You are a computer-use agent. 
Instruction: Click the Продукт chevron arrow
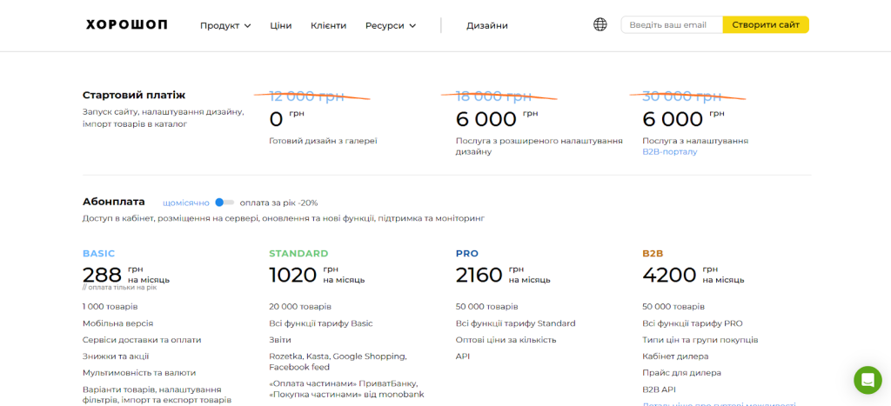click(248, 26)
